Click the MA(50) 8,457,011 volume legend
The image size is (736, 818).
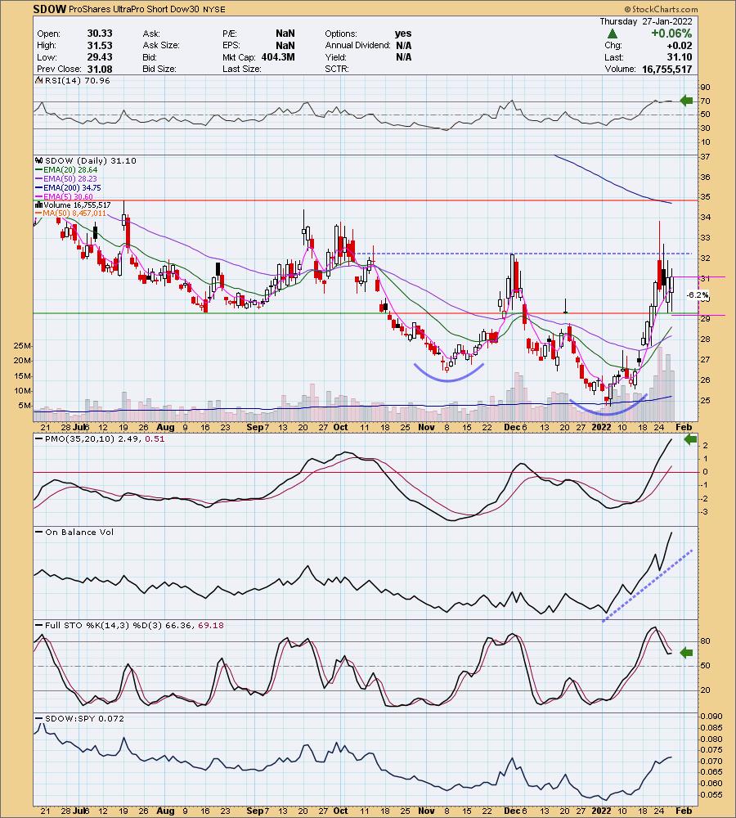coord(74,213)
